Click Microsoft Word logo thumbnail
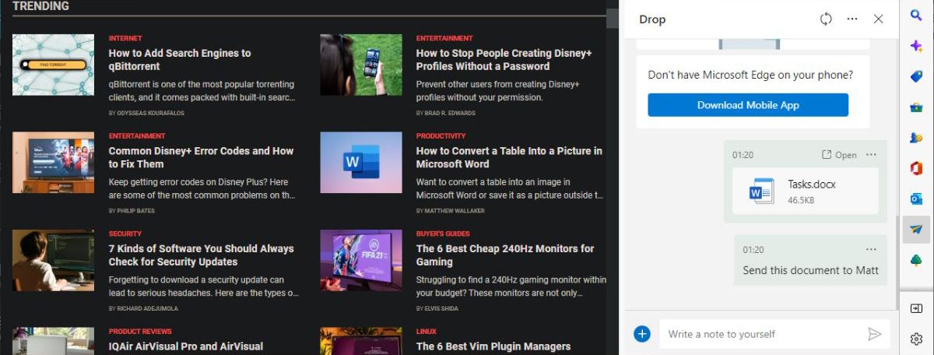This screenshot has width=934, height=355. coord(361,162)
